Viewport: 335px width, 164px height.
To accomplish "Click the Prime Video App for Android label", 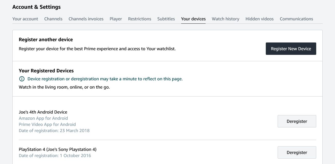I will coord(47,124).
